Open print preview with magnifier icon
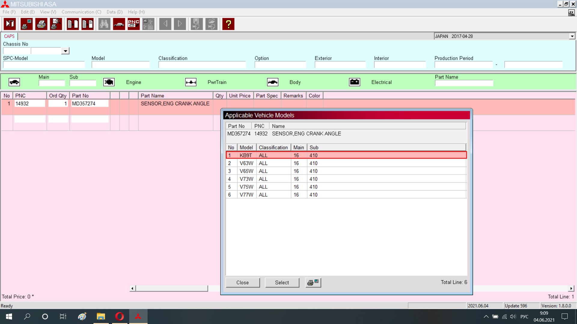The image size is (577, 324). (56, 24)
